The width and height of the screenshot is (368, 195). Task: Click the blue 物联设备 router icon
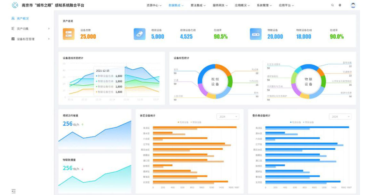pyautogui.click(x=256, y=34)
